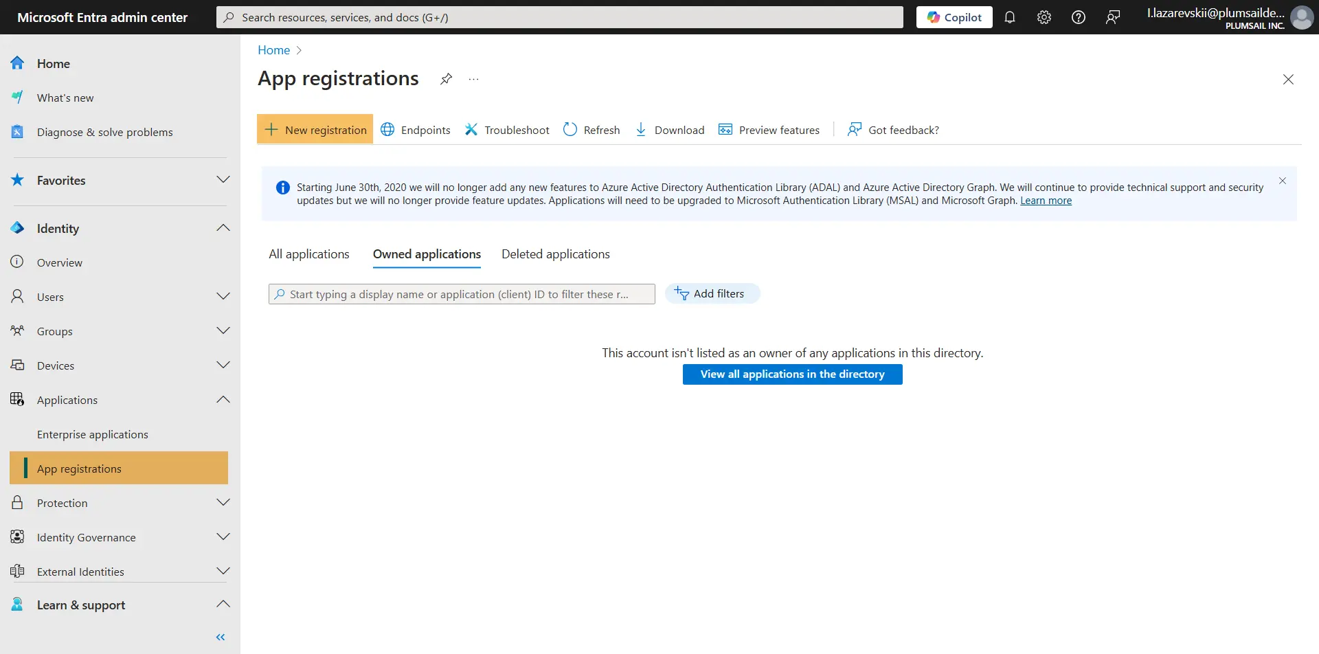
Task: Click the user avatar picture
Action: pyautogui.click(x=1302, y=17)
